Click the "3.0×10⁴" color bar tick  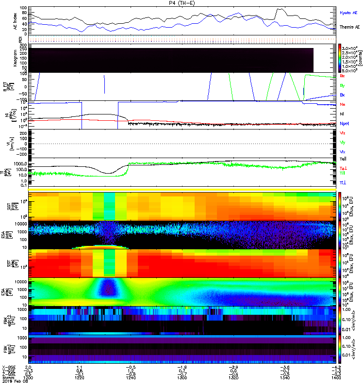[x=349, y=48]
